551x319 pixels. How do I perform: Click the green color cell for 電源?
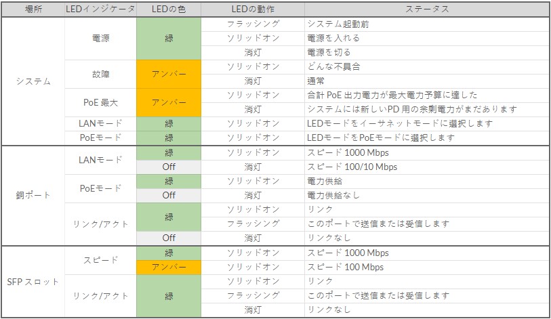[169, 39]
